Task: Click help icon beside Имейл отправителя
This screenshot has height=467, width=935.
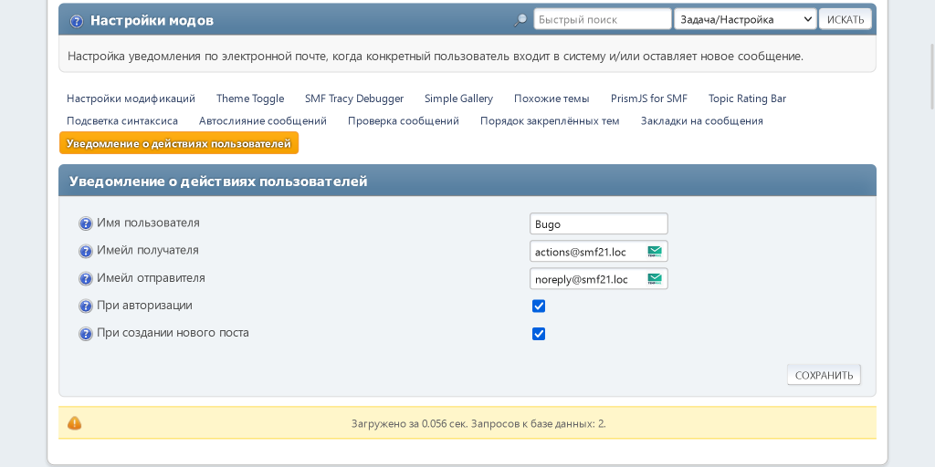Action: pyautogui.click(x=86, y=279)
